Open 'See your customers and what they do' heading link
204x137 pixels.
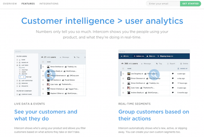[46, 115]
